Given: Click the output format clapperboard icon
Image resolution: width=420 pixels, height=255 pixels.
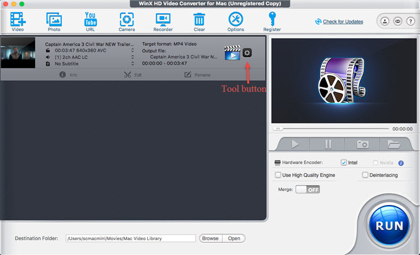Looking at the screenshot, I should (x=232, y=53).
